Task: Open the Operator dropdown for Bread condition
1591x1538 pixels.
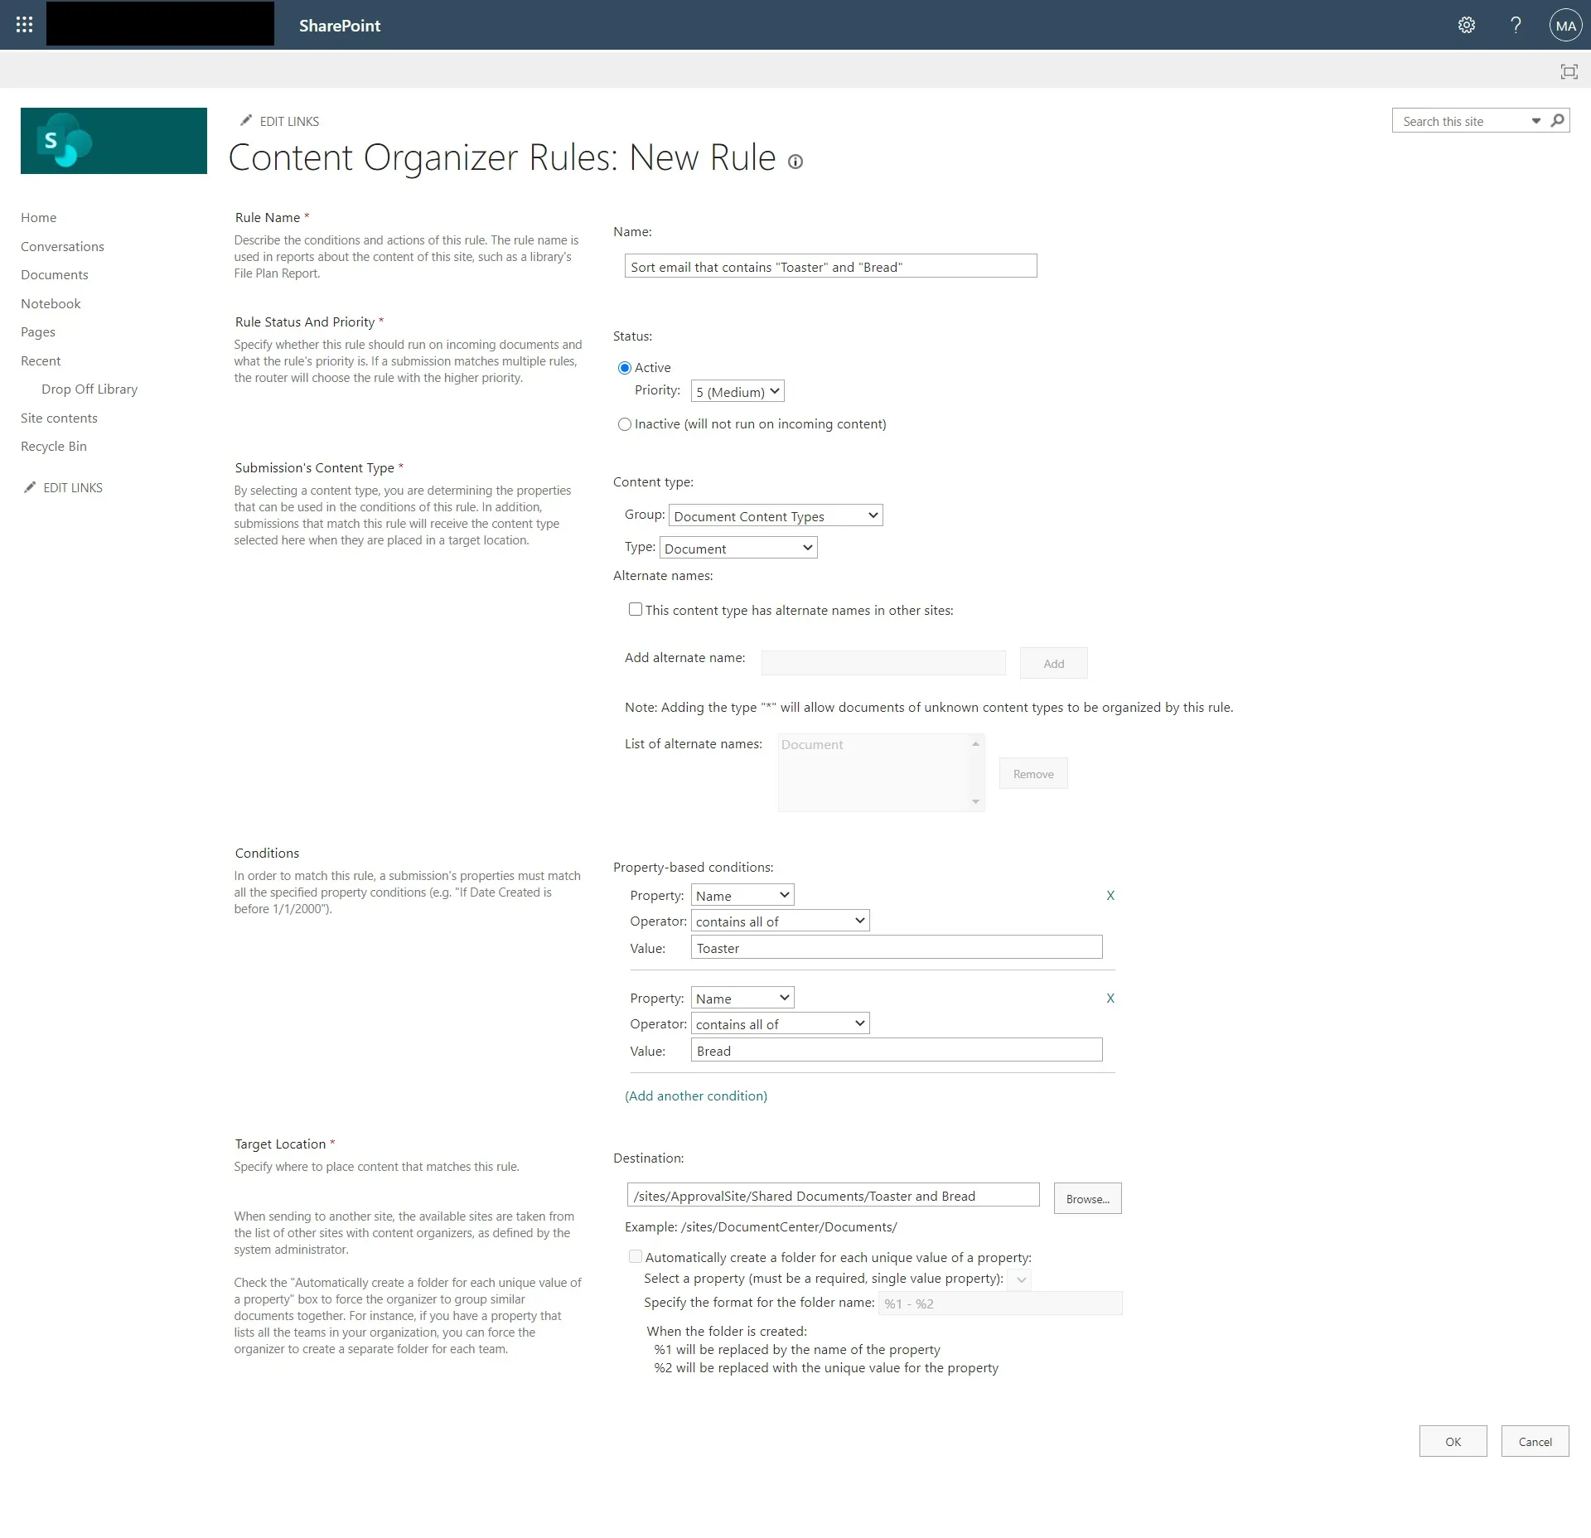Action: point(780,1024)
